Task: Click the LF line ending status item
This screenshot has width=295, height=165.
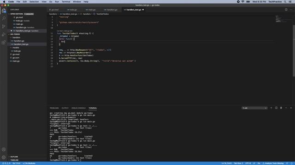Action: [x=254, y=163]
